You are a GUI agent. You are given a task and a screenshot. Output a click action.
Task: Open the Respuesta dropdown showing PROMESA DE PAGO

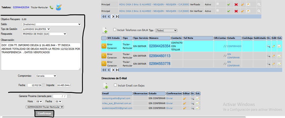(x=44, y=34)
